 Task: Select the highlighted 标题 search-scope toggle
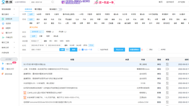click(x=62, y=50)
